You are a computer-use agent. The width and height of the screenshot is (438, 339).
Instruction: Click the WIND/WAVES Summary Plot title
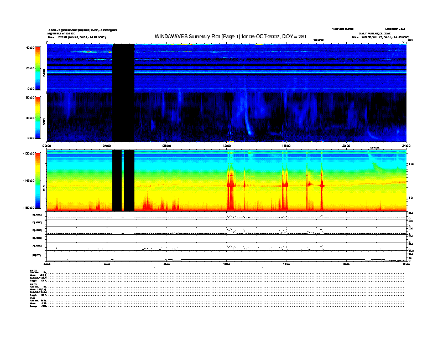click(x=231, y=37)
